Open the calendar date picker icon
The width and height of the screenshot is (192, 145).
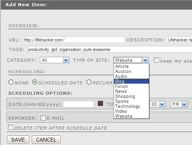click(100, 104)
